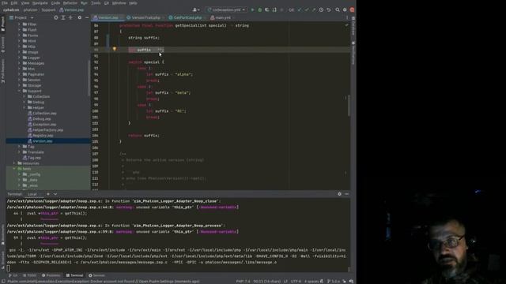Hide the Project panel with minus icon
This screenshot has height=284, width=506.
(86, 17)
